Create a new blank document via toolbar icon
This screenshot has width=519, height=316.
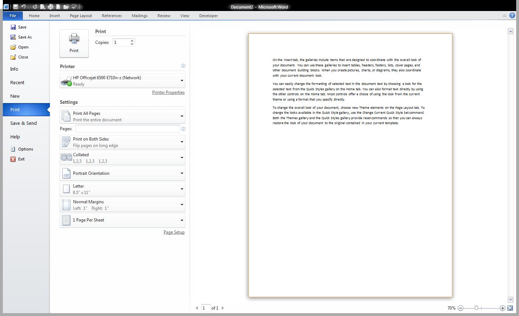coord(58,6)
